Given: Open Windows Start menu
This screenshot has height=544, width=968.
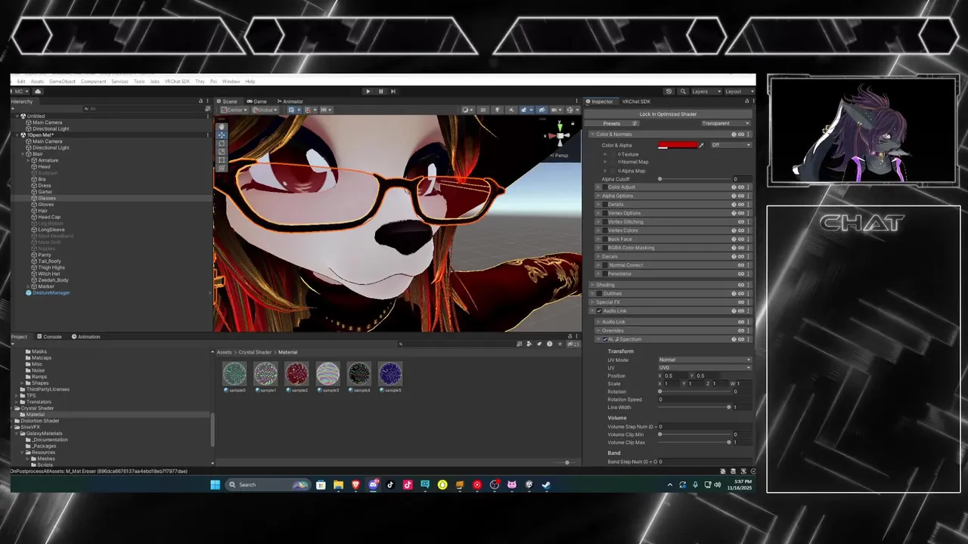Looking at the screenshot, I should [x=215, y=485].
